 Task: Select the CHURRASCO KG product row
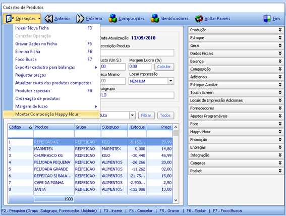pos(90,156)
